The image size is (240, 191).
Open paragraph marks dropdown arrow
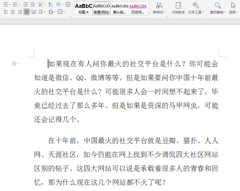[63, 5]
